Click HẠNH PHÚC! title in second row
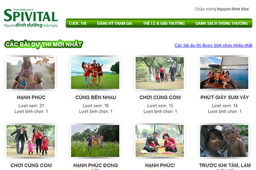 tap(160, 166)
